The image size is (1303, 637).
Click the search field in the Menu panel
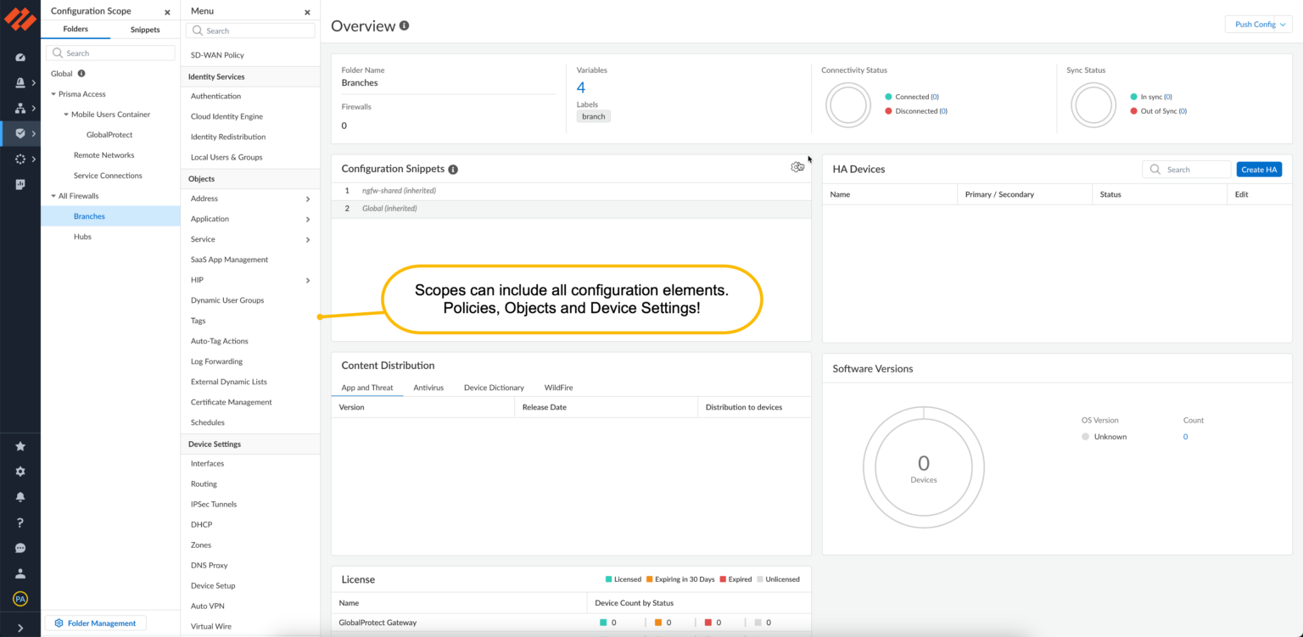[x=250, y=30]
